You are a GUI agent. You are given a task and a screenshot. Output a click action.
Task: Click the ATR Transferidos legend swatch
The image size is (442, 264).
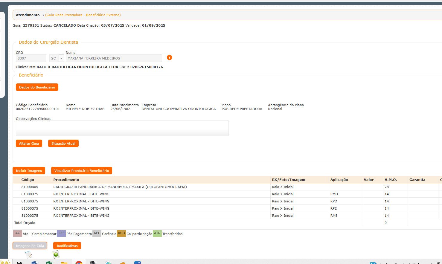pyautogui.click(x=157, y=233)
